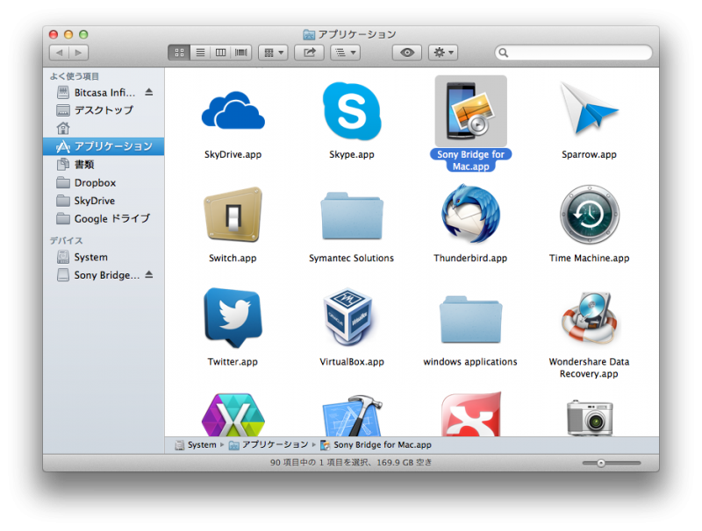Switch to icon view

click(179, 53)
